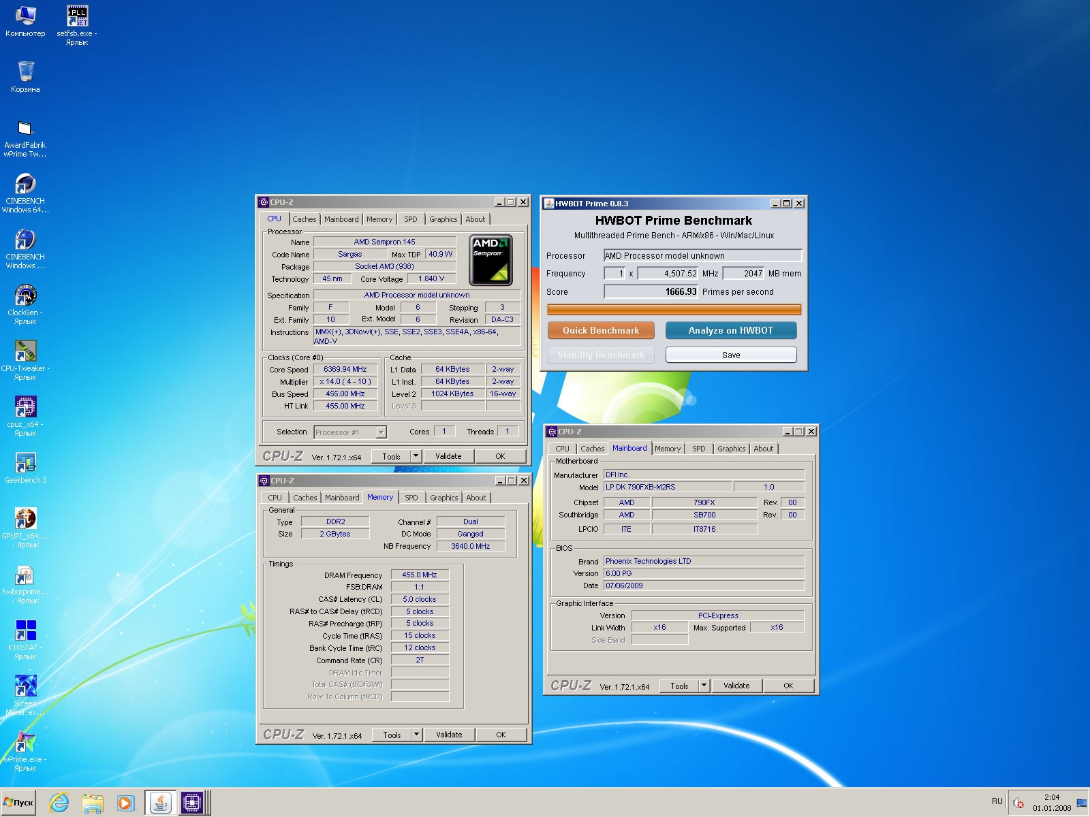
Task: Open Internet Explorer from the taskbar
Action: click(x=59, y=803)
